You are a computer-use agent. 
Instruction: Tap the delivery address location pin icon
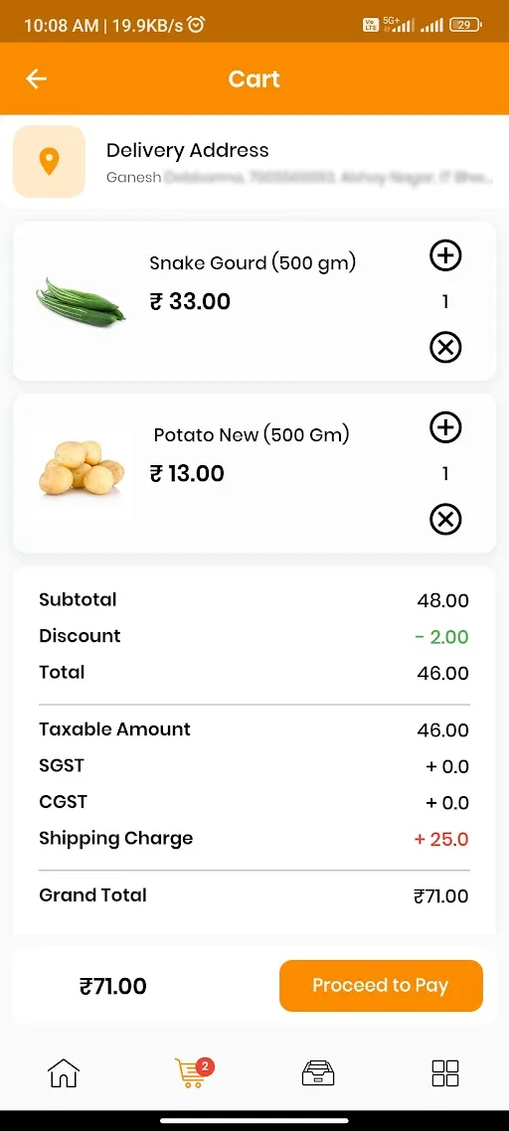coord(49,162)
